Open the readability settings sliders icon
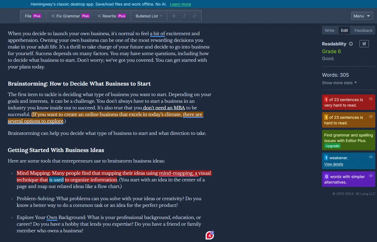 tap(364, 43)
